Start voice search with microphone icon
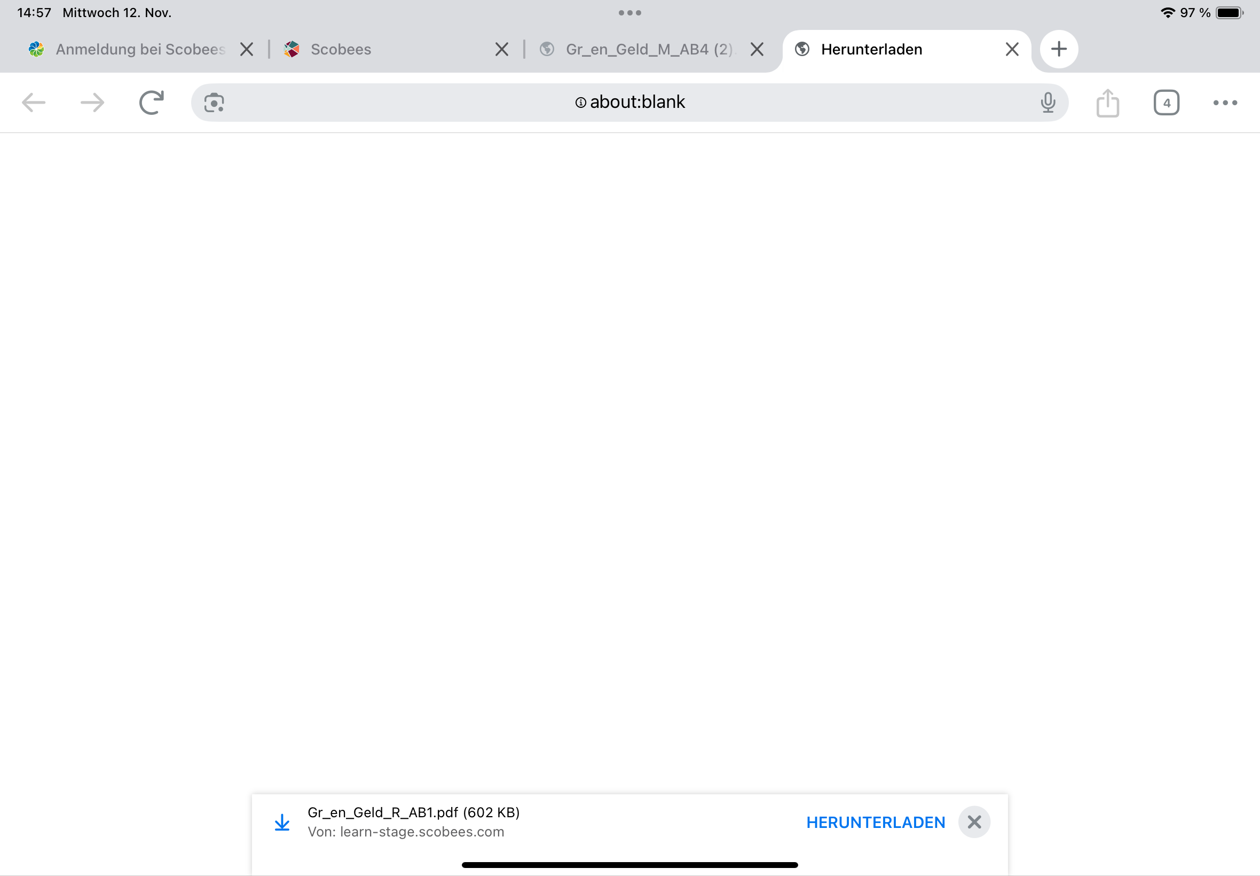This screenshot has width=1260, height=876. (x=1048, y=103)
